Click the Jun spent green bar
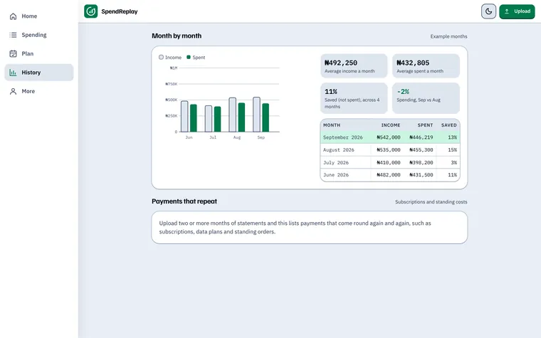 194,118
